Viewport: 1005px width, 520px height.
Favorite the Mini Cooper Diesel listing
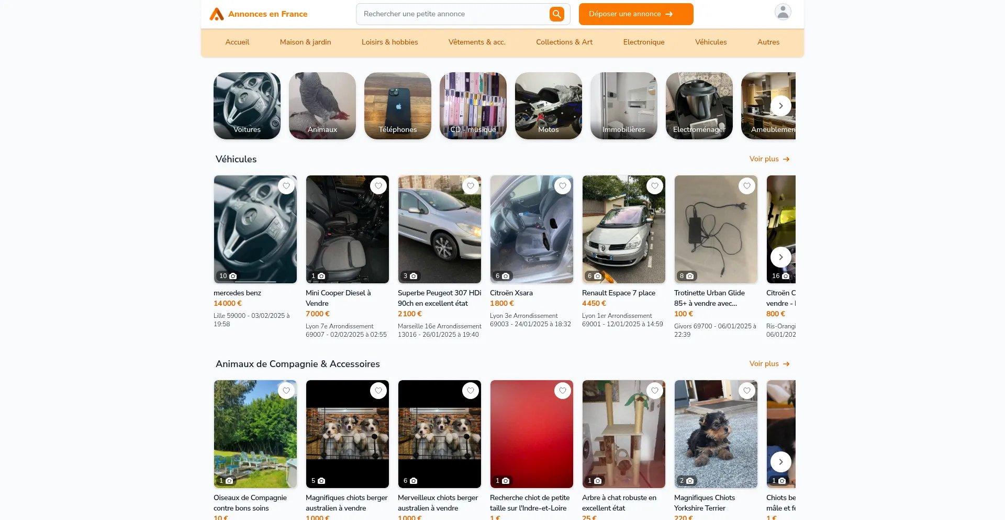(378, 186)
